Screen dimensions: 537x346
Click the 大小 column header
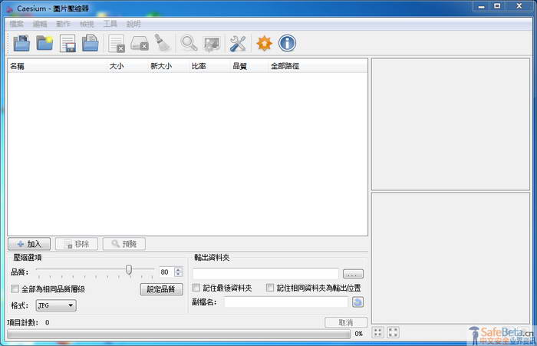[x=127, y=66]
